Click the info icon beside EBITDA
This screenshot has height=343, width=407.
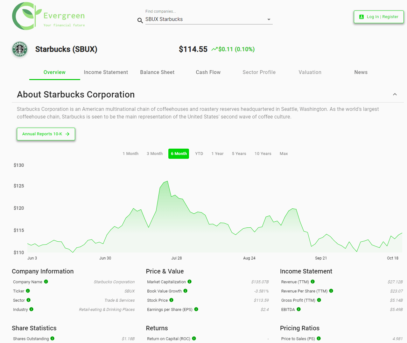pos(299,309)
